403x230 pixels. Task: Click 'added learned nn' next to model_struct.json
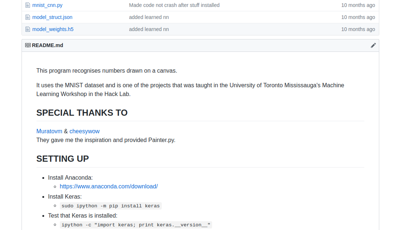coord(149,17)
